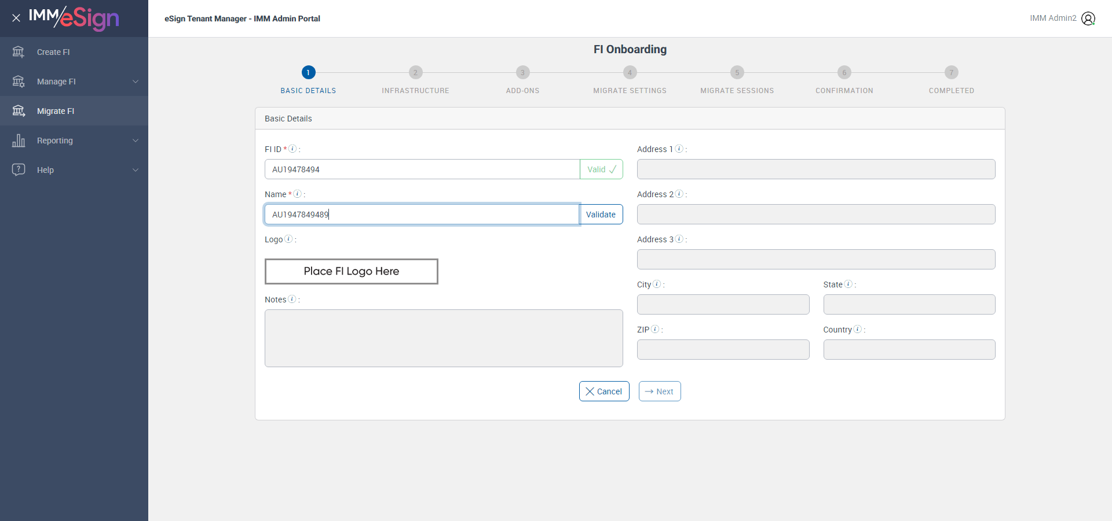
Task: Click the Create FI bank icon
Action: (19, 52)
